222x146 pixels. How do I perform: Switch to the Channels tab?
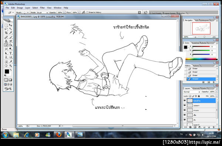click(196, 88)
